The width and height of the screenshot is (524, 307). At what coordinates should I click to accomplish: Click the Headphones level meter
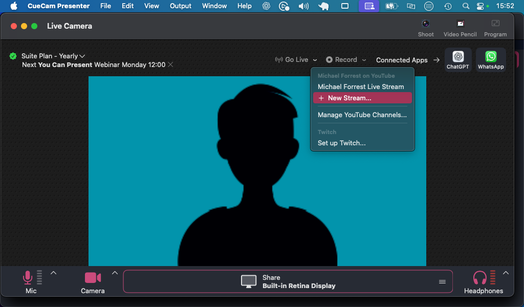[x=493, y=277]
